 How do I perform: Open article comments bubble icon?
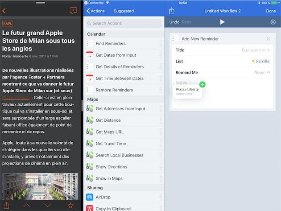tap(73, 11)
